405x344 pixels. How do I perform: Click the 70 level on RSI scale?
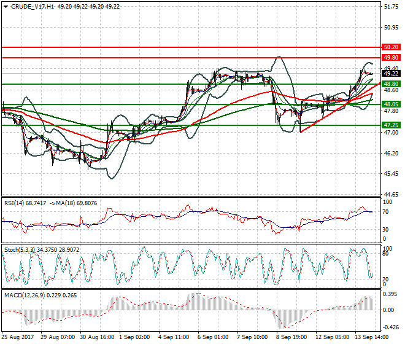386,212
